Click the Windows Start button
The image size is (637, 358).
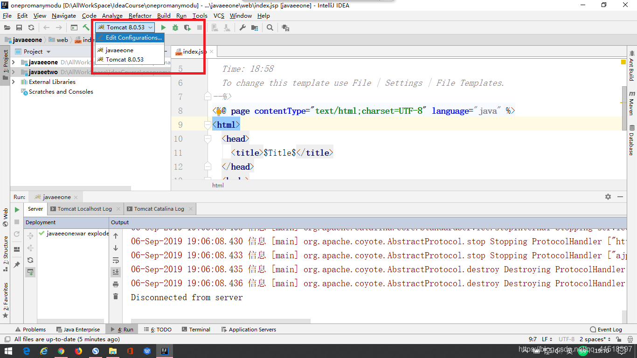pos(8,351)
